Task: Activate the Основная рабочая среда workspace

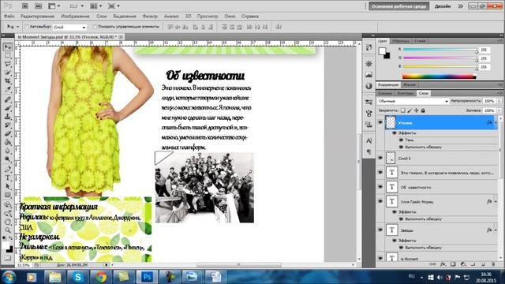Action: [398, 6]
